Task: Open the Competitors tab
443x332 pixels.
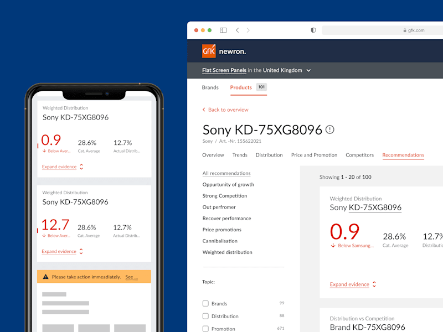Action: pos(359,155)
